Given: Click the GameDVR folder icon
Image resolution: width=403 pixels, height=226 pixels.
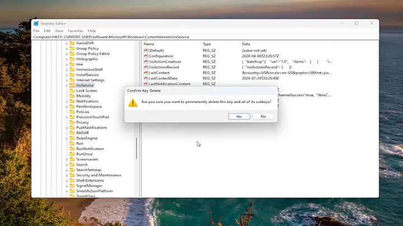Looking at the screenshot, I should pos(72,43).
